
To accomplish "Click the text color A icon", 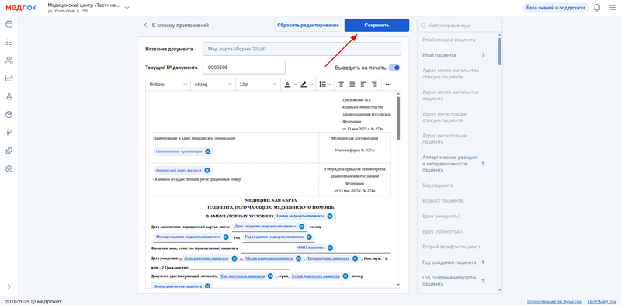I will pos(287,85).
